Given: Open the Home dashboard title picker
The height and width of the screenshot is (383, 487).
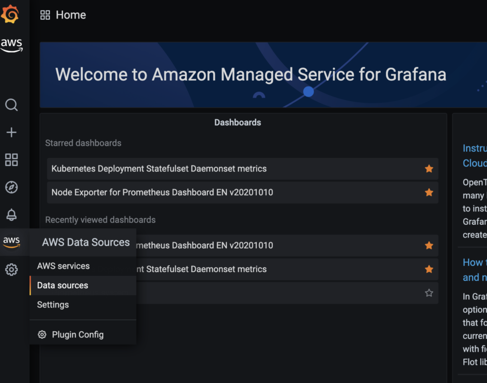Looking at the screenshot, I should (x=71, y=15).
